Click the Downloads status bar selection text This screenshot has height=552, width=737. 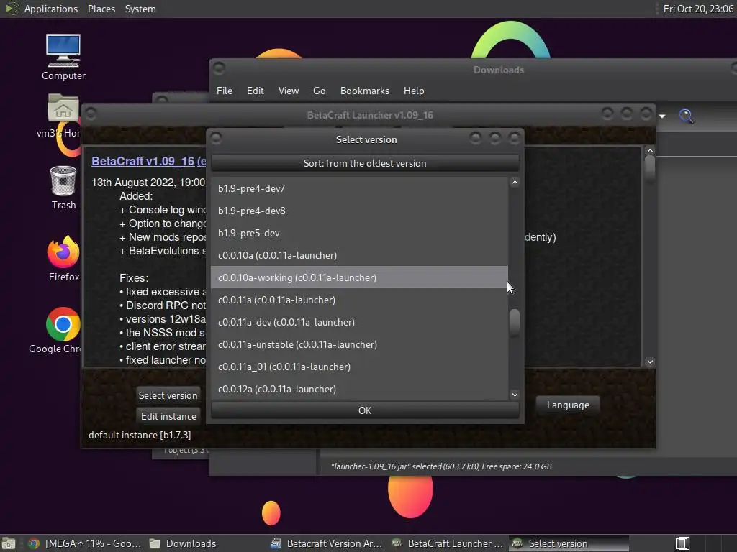441,466
